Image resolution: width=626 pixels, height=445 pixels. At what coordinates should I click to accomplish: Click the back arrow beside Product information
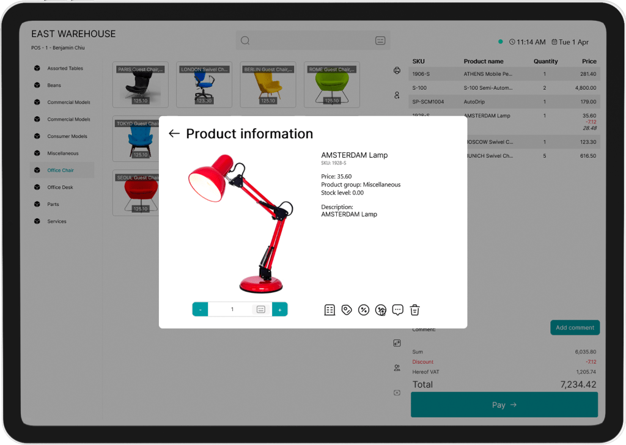(174, 134)
